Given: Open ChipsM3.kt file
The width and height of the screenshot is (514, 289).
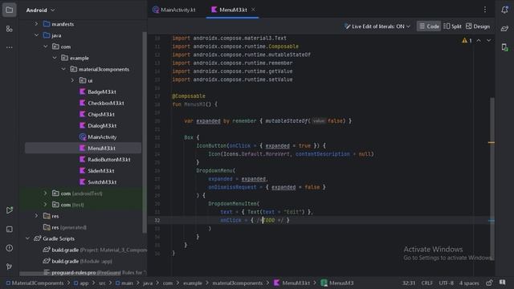Looking at the screenshot, I should point(97,114).
